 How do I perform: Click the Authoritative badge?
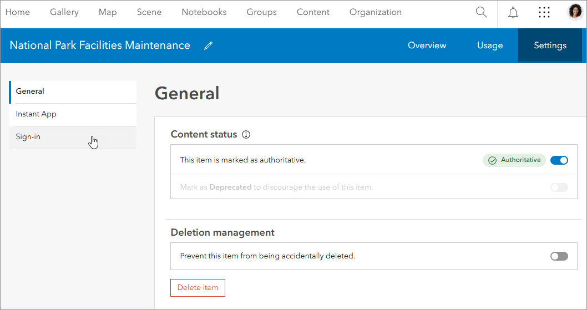pyautogui.click(x=514, y=160)
